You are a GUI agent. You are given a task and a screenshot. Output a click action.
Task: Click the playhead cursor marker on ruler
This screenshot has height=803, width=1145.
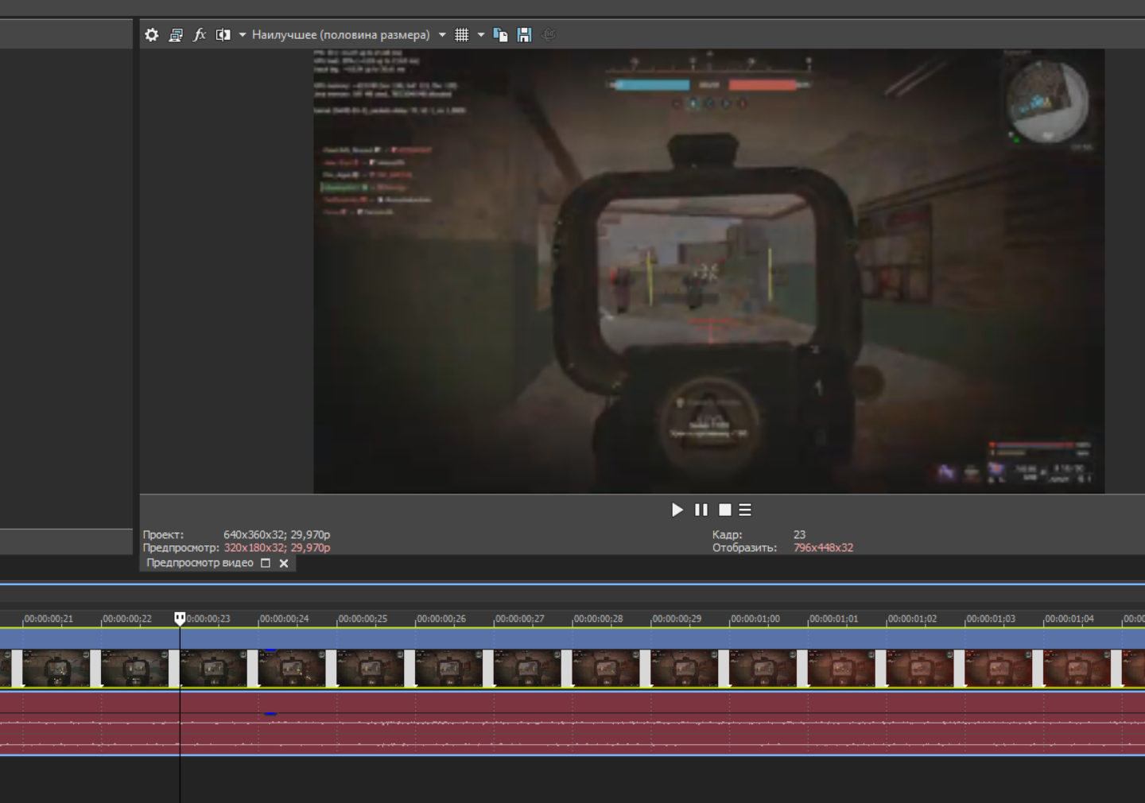click(180, 618)
